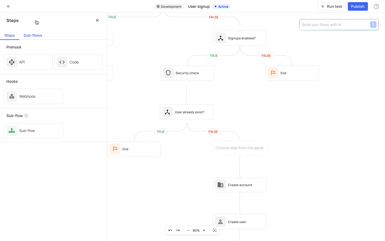This screenshot has height=241, width=385.
Task: Click the redo icon in the canvas toolbar
Action: (x=178, y=230)
